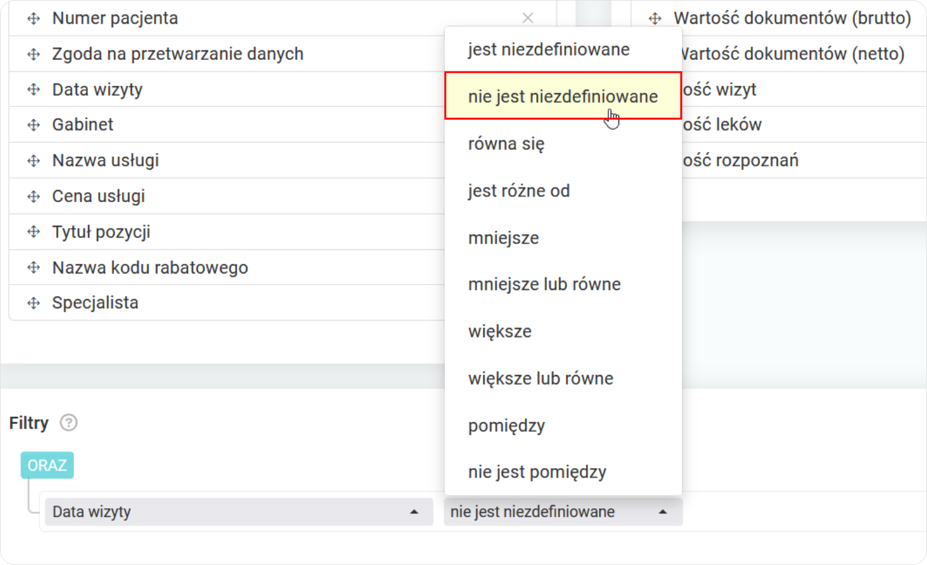Open the Data wizyty filter field dropdown
Viewport: 927px width, 565px height.
[x=239, y=511]
